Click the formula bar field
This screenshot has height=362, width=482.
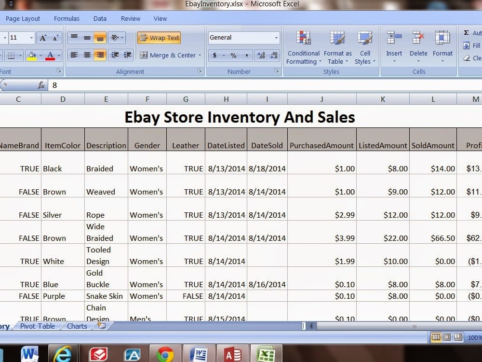pos(265,85)
